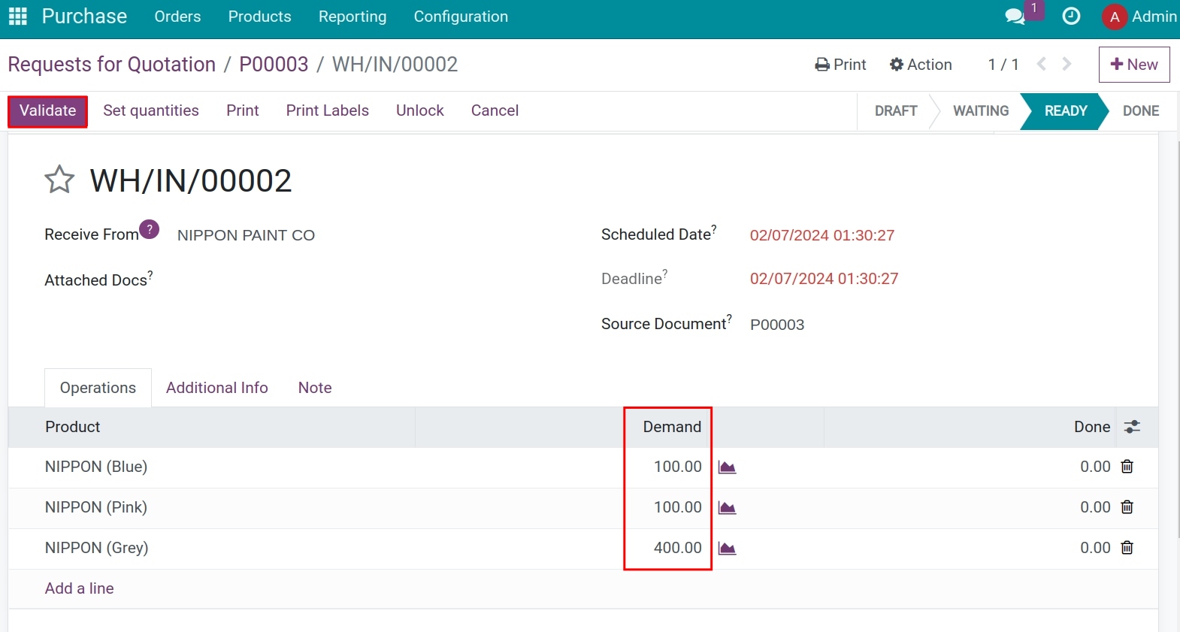Go to the P00003 breadcrumb
1180x632 pixels.
[x=274, y=65]
